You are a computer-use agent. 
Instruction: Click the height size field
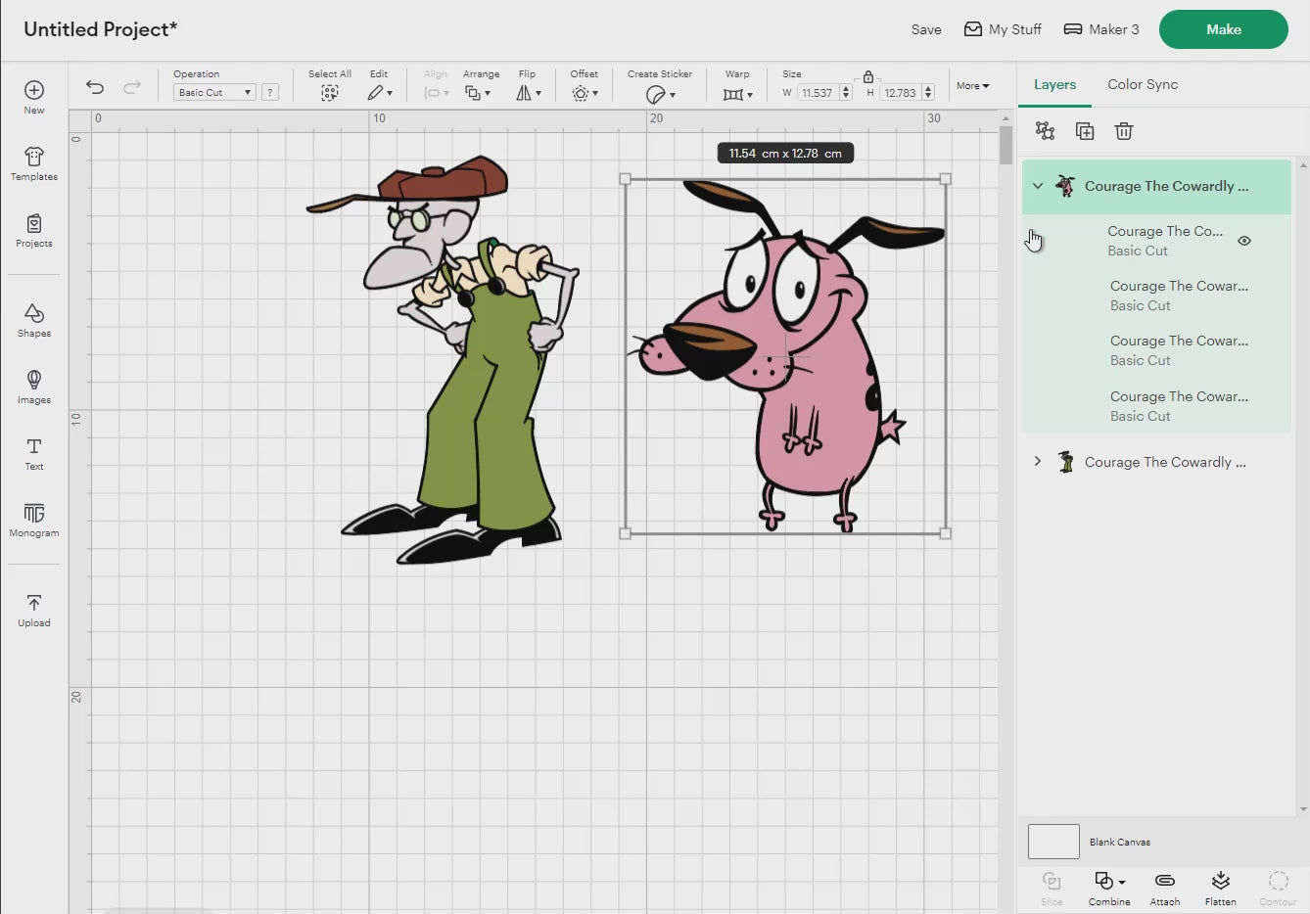[x=901, y=93]
